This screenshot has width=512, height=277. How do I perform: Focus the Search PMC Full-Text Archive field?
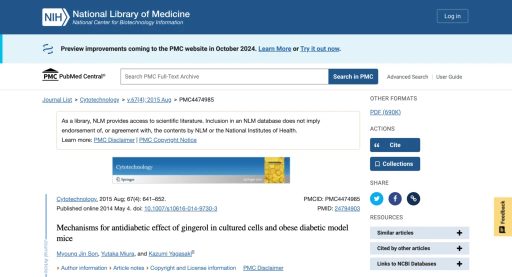[x=224, y=76]
